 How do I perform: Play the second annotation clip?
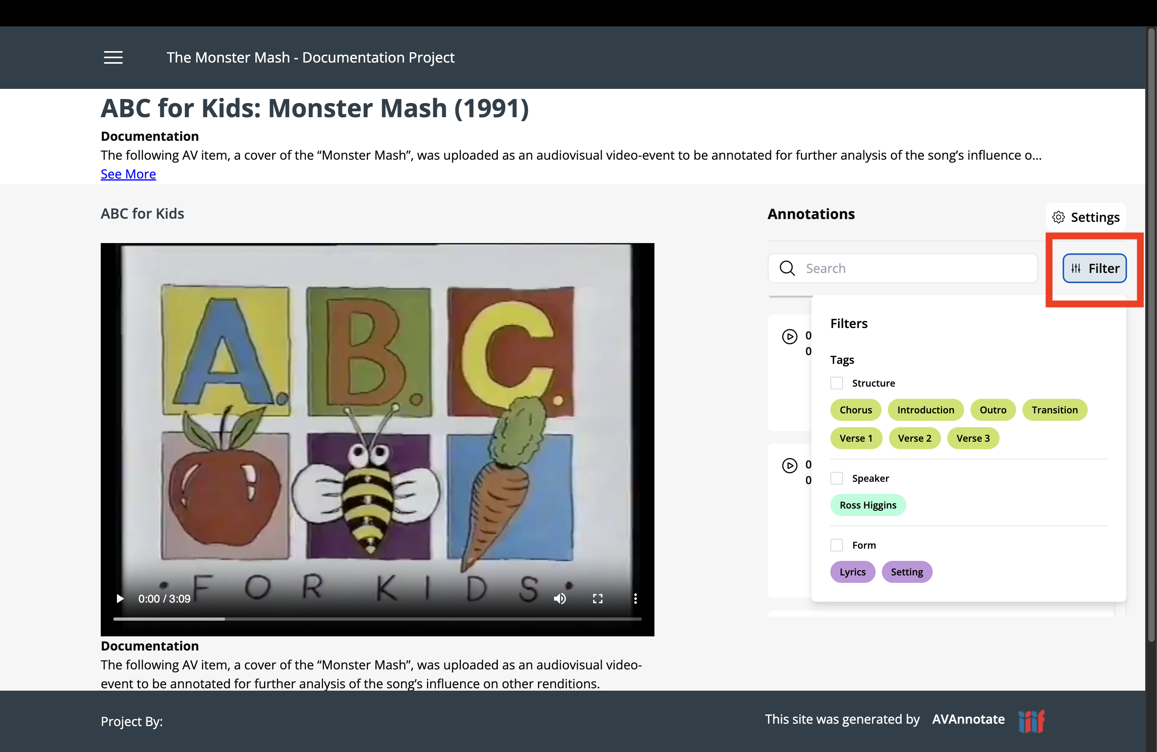(x=789, y=465)
